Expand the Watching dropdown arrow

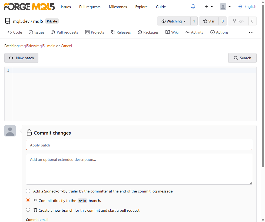coord(185,21)
